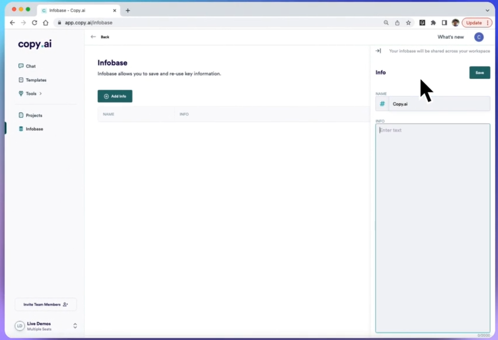
Task: Go forward in browser history
Action: [23, 23]
